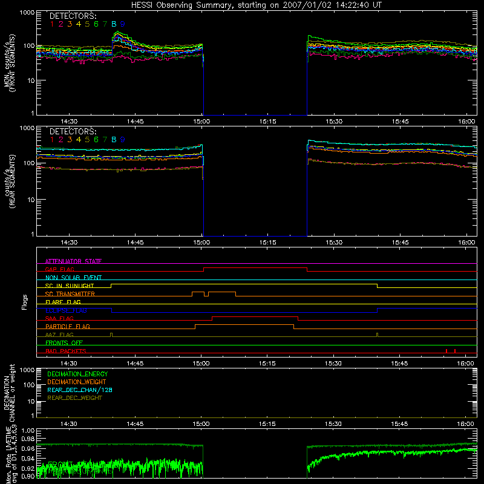
Task: Click the 15:00 tick label under front segments plot
Action: [201, 122]
